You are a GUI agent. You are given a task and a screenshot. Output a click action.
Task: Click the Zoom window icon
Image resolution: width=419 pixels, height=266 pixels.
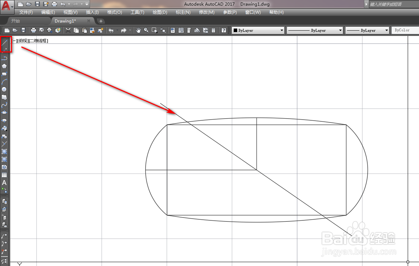pyautogui.click(x=154, y=30)
